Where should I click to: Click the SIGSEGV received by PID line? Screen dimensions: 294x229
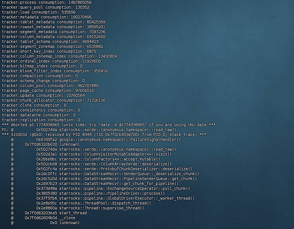pyautogui.click(x=104, y=135)
